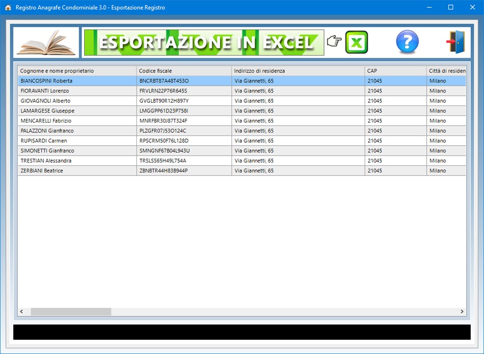
Task: Click the Indirizzo di residenza column header
Action: click(298, 71)
